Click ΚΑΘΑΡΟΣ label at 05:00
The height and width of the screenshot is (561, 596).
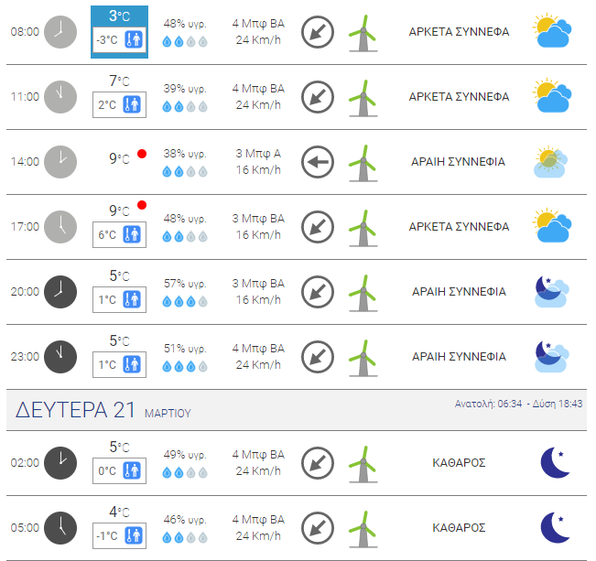459,528
